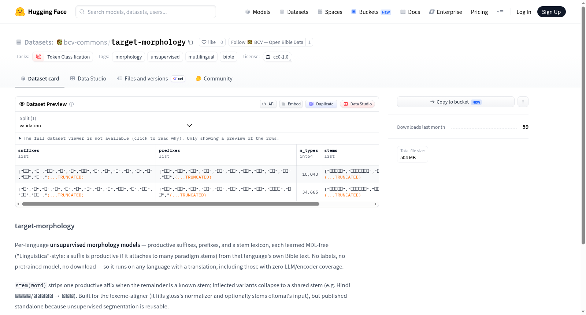Click the Datasets stack icon beside title
586x315 pixels.
pos(19,42)
